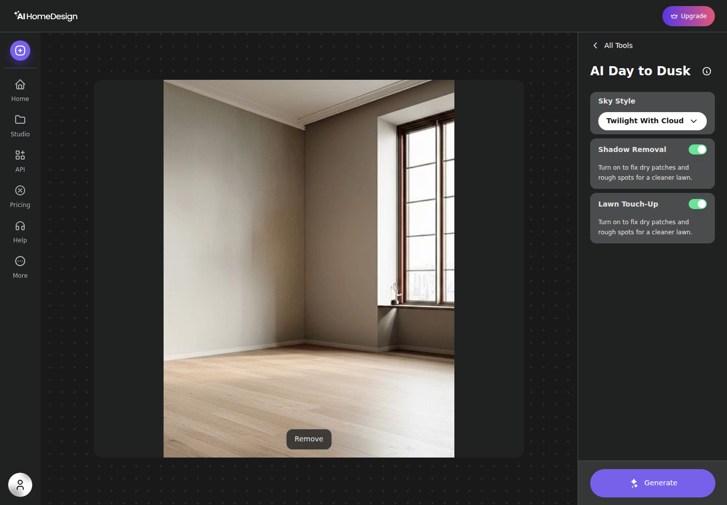Click the uploaded empty room photo
The width and height of the screenshot is (727, 505).
(309, 269)
